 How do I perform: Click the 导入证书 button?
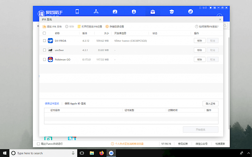[210, 104]
